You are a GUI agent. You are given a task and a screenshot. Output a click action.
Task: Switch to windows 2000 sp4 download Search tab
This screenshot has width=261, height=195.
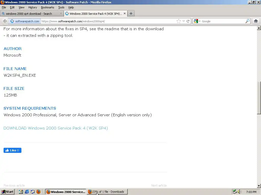pos(32,14)
